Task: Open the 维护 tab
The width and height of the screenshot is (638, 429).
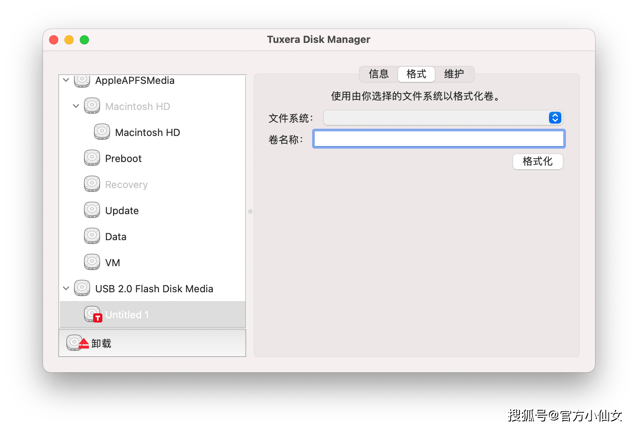Action: (454, 74)
